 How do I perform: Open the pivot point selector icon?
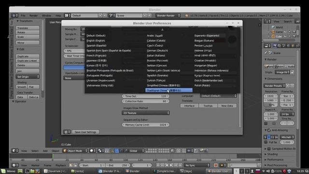coord(101,151)
